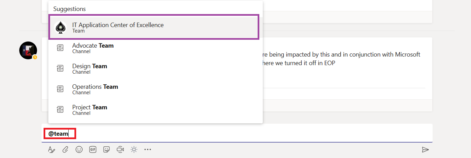Click the @team text in compose box

[x=58, y=134]
